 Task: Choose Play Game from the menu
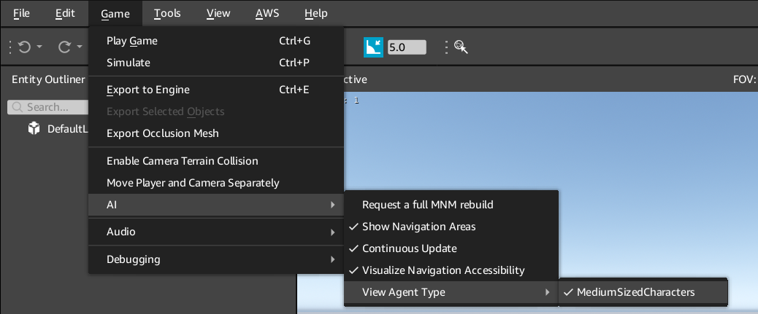[x=216, y=41]
